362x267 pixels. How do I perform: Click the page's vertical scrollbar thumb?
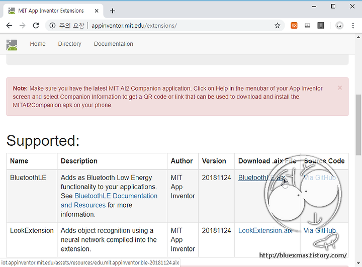pos(358,125)
